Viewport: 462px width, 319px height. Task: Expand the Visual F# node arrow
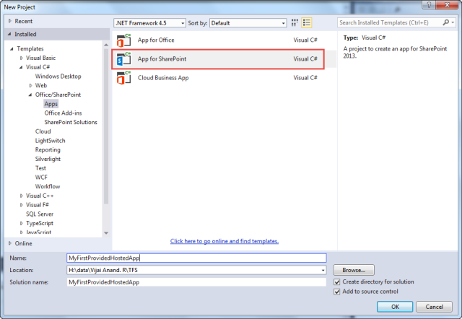[21, 205]
